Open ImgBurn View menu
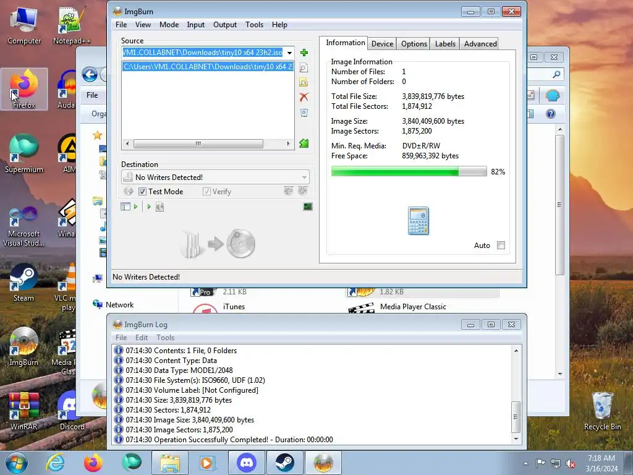This screenshot has height=475, width=633. (x=143, y=25)
